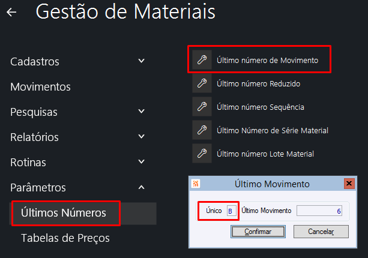Select Últimos Números submenu item

(64, 212)
